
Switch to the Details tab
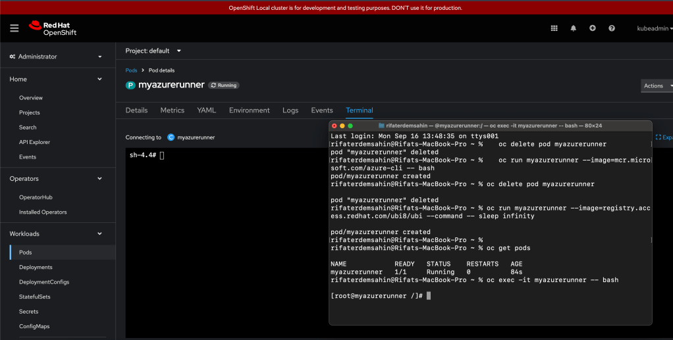tap(136, 110)
